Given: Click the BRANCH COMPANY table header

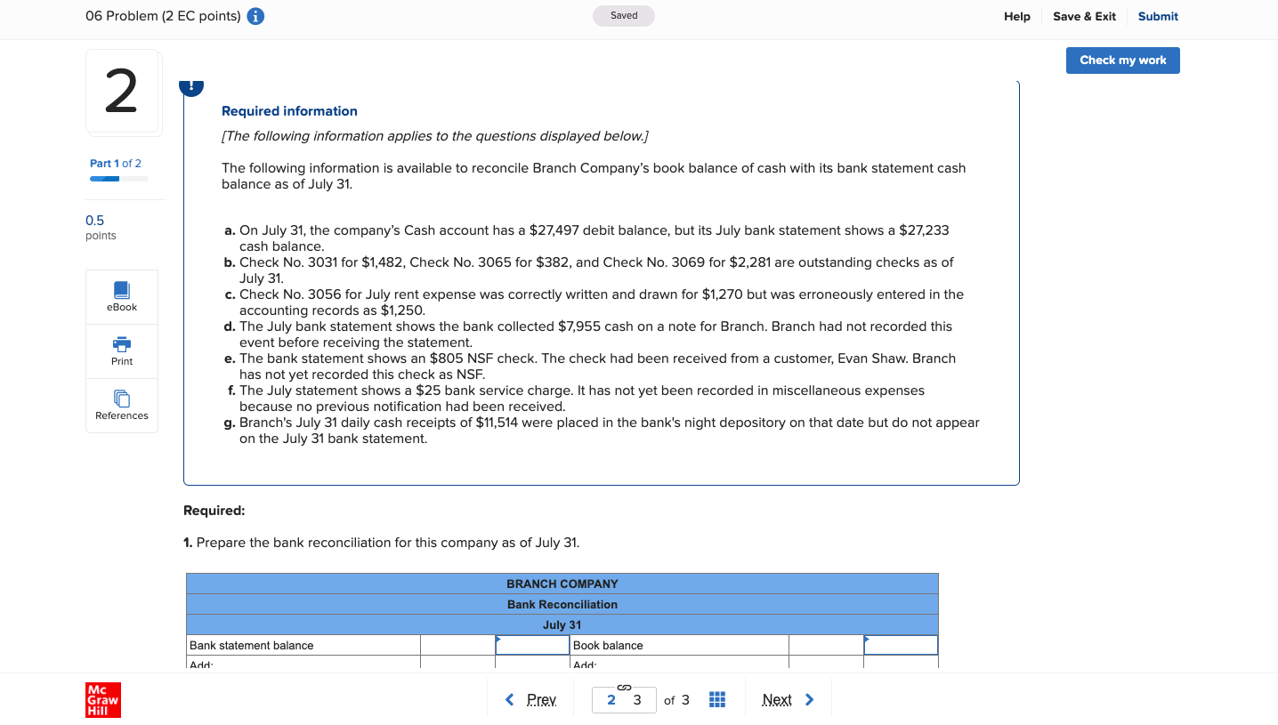Looking at the screenshot, I should 562,584.
